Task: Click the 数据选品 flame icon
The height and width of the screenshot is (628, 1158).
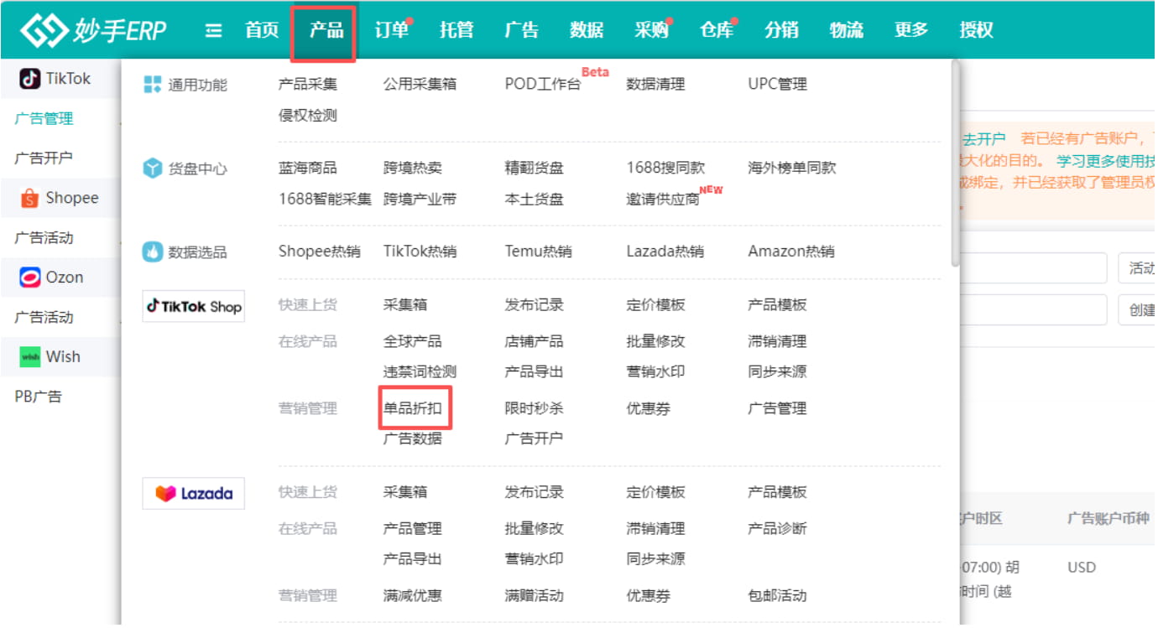Action: click(x=152, y=252)
